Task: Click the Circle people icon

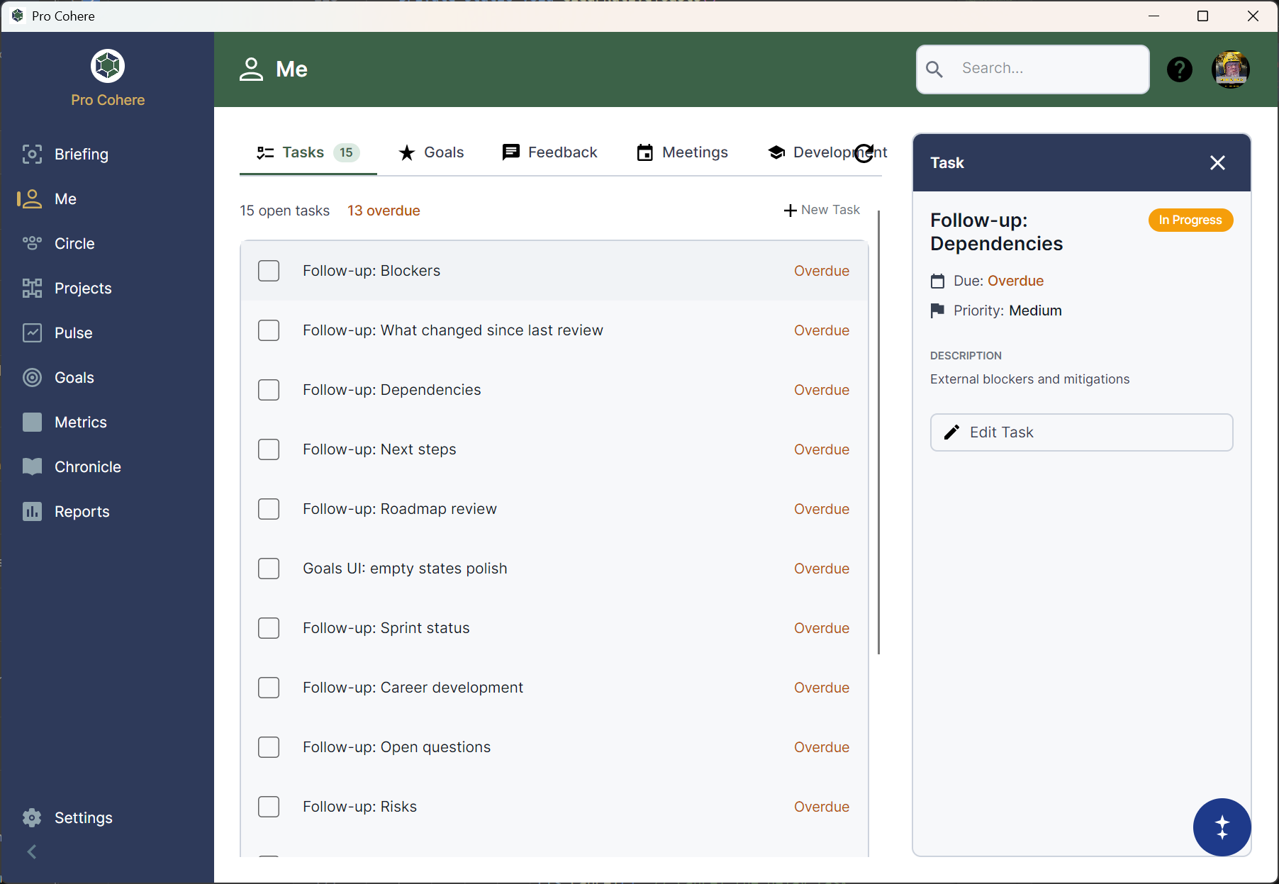Action: [x=32, y=244]
